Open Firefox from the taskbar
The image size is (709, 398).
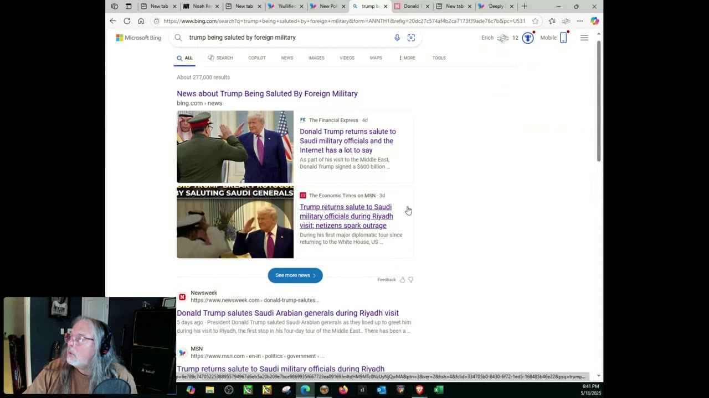tap(343, 390)
